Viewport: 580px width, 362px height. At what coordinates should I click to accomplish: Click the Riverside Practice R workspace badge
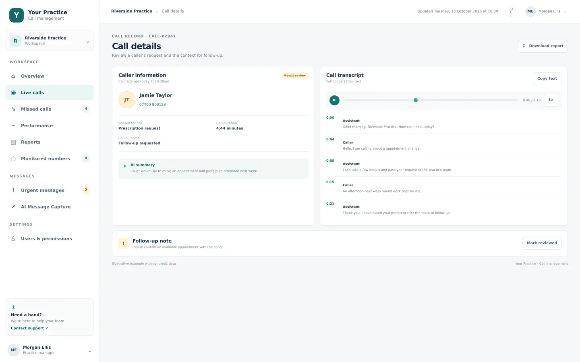pos(15,41)
